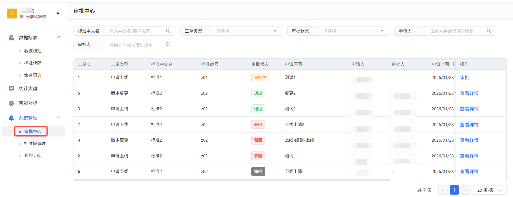The image size is (513, 197).
Task: Click the 统计大盘 chart icon
Action: [11, 89]
